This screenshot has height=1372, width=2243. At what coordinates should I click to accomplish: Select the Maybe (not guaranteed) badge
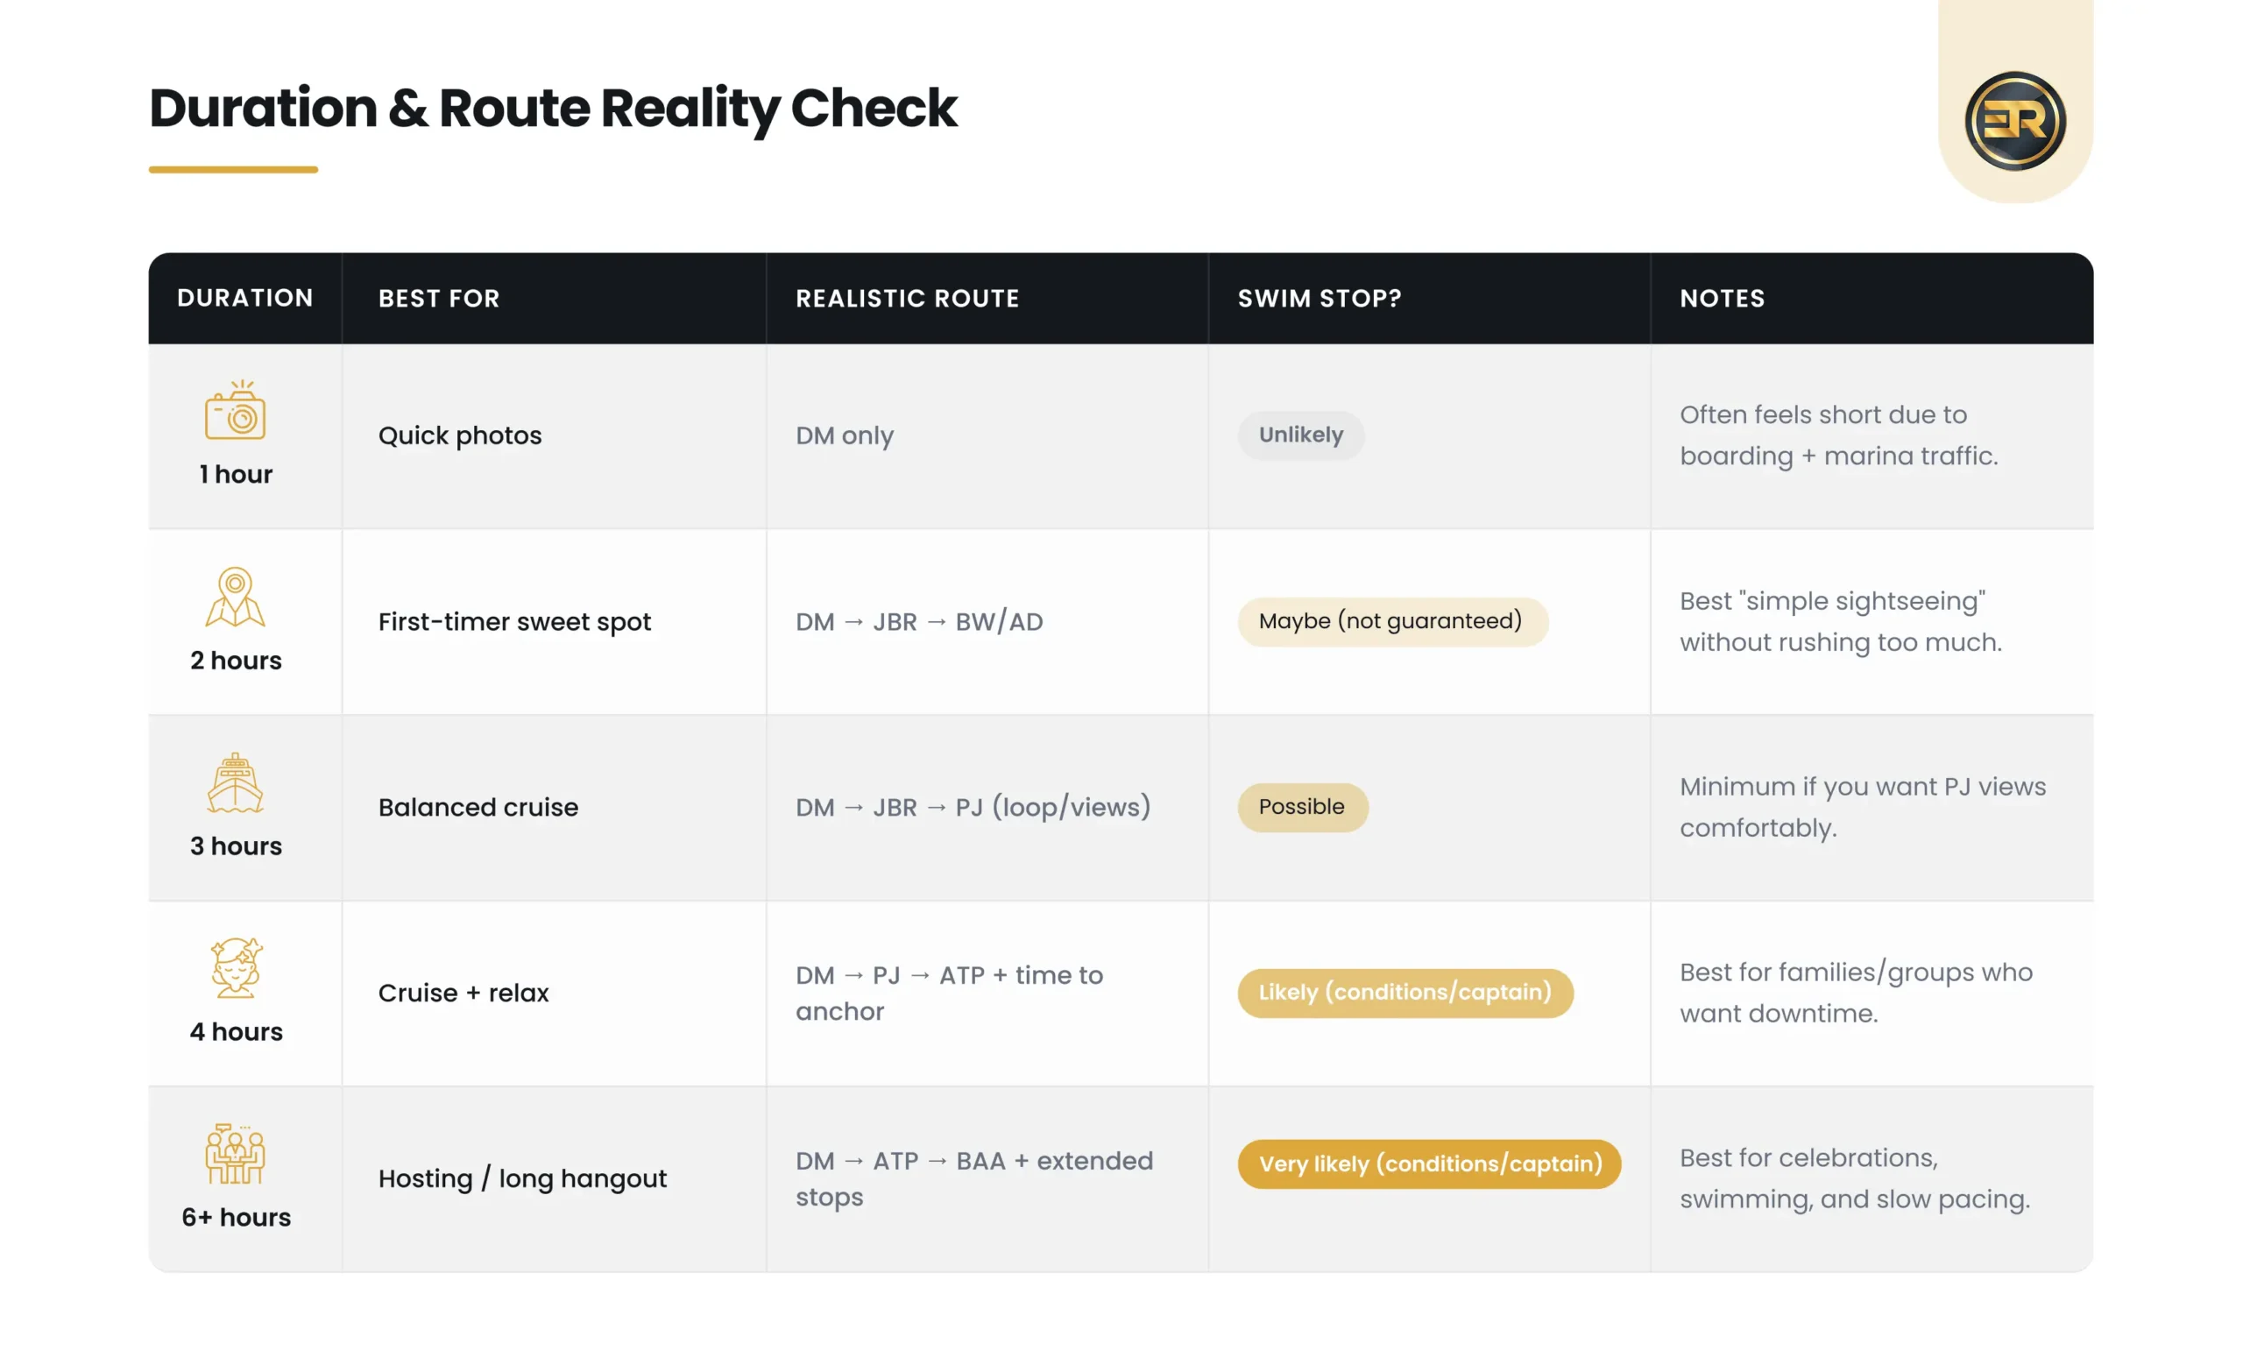(1393, 622)
